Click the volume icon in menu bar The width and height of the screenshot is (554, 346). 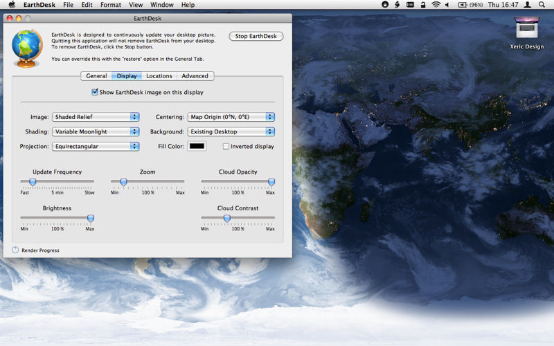pos(447,5)
